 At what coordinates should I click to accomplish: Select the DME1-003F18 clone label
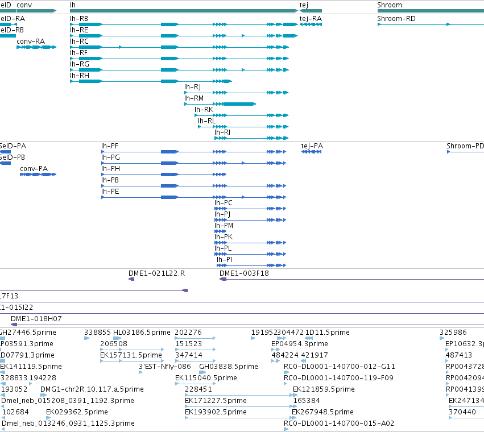coord(244,273)
